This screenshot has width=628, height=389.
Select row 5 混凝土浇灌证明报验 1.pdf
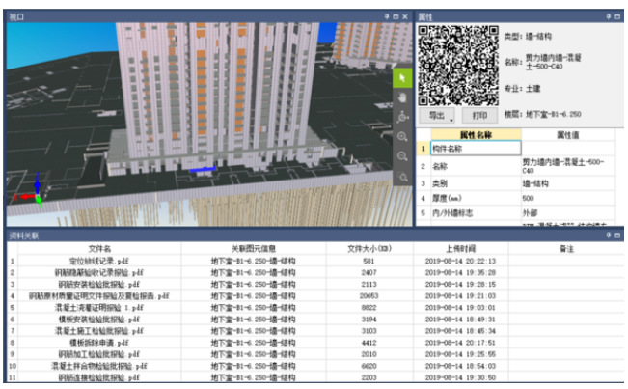click(99, 308)
